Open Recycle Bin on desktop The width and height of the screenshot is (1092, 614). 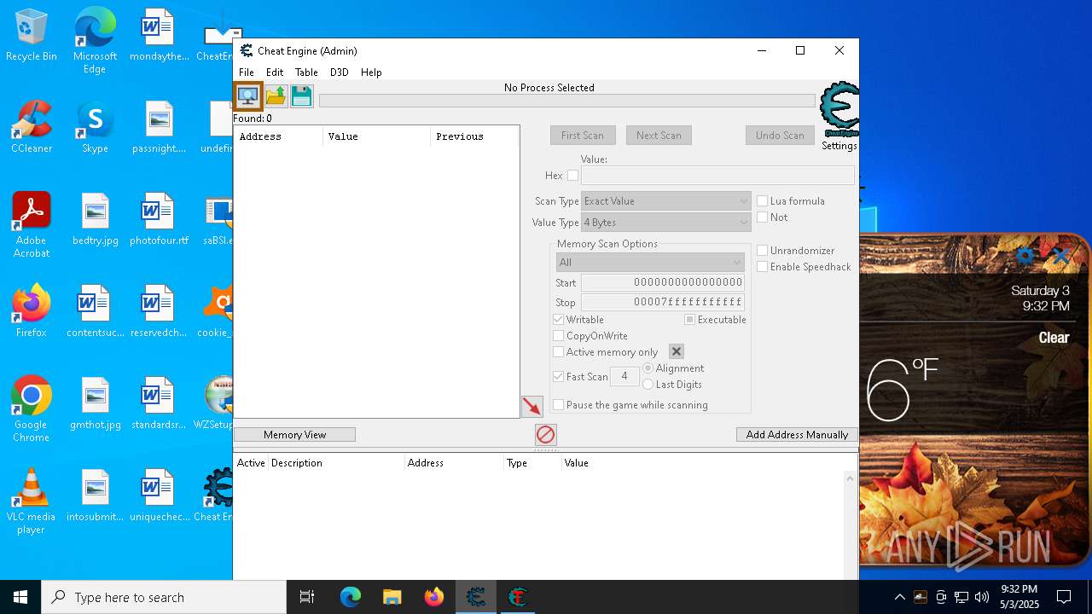(x=32, y=36)
